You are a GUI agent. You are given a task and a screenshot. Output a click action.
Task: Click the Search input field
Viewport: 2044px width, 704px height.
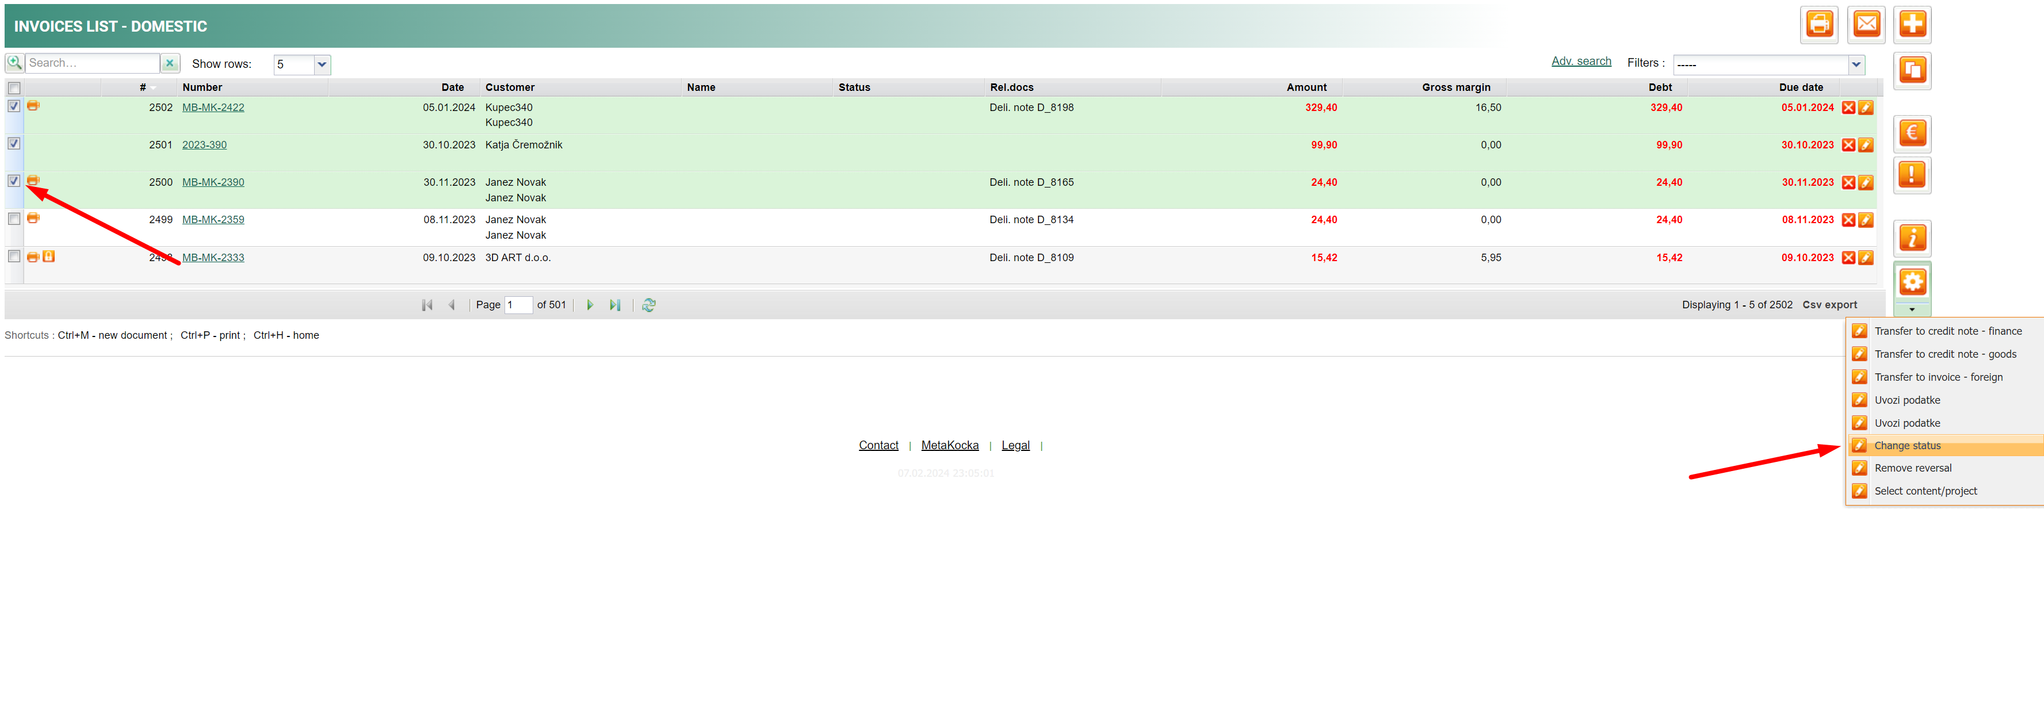pyautogui.click(x=92, y=63)
